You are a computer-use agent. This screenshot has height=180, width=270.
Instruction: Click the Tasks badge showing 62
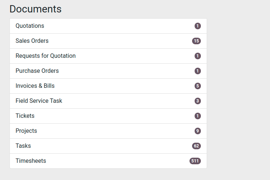point(196,146)
